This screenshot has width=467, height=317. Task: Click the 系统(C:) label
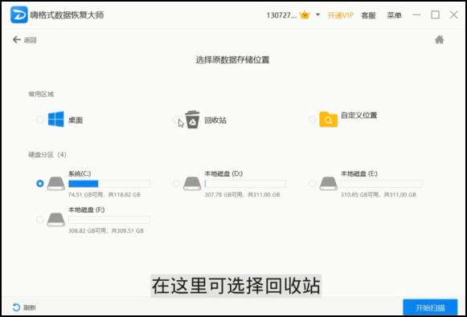point(80,173)
